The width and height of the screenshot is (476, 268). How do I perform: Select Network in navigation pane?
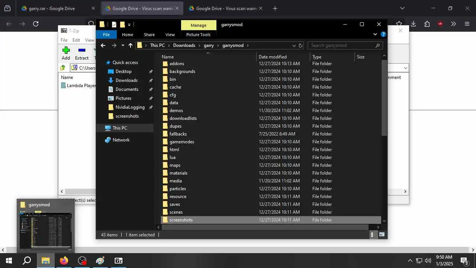(121, 140)
